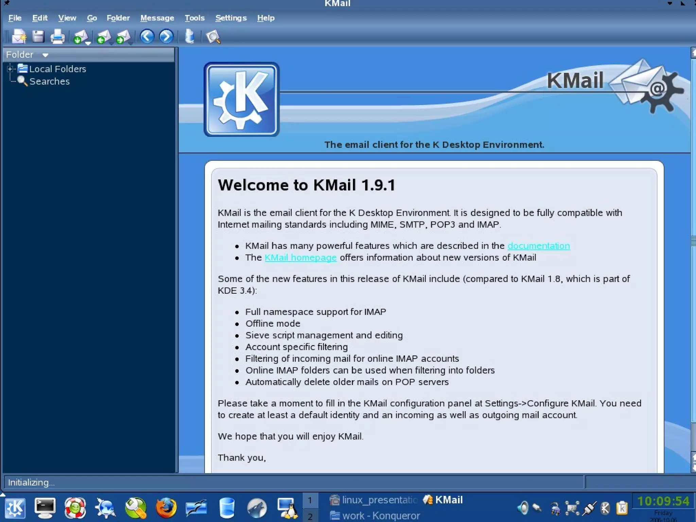Image resolution: width=696 pixels, height=522 pixels.
Task: Switch to virtual desktop 1
Action: click(310, 500)
